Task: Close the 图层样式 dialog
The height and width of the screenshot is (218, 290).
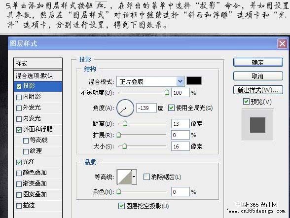Action: tap(282, 44)
